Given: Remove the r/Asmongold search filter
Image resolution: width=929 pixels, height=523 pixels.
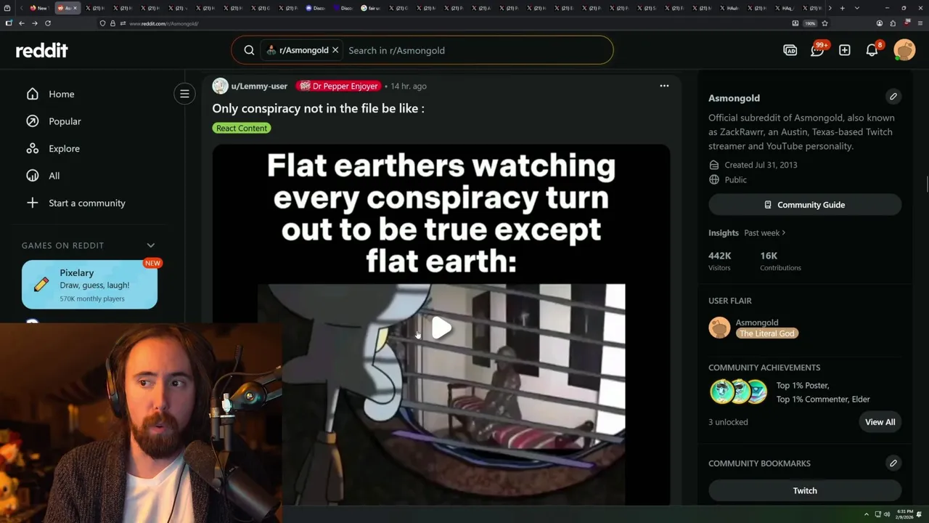Looking at the screenshot, I should pos(335,50).
